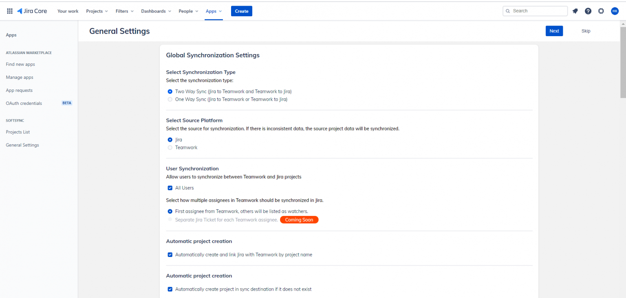Click the Next button
This screenshot has width=626, height=298.
[x=554, y=30]
